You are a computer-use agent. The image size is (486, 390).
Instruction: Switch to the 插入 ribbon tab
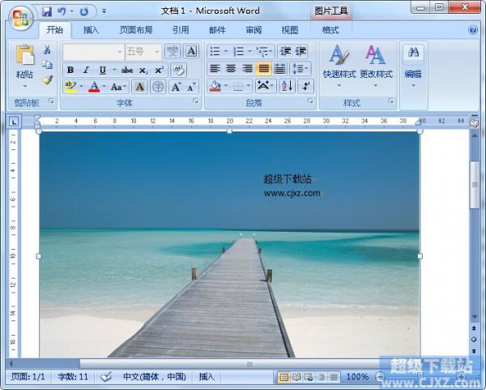pos(91,30)
